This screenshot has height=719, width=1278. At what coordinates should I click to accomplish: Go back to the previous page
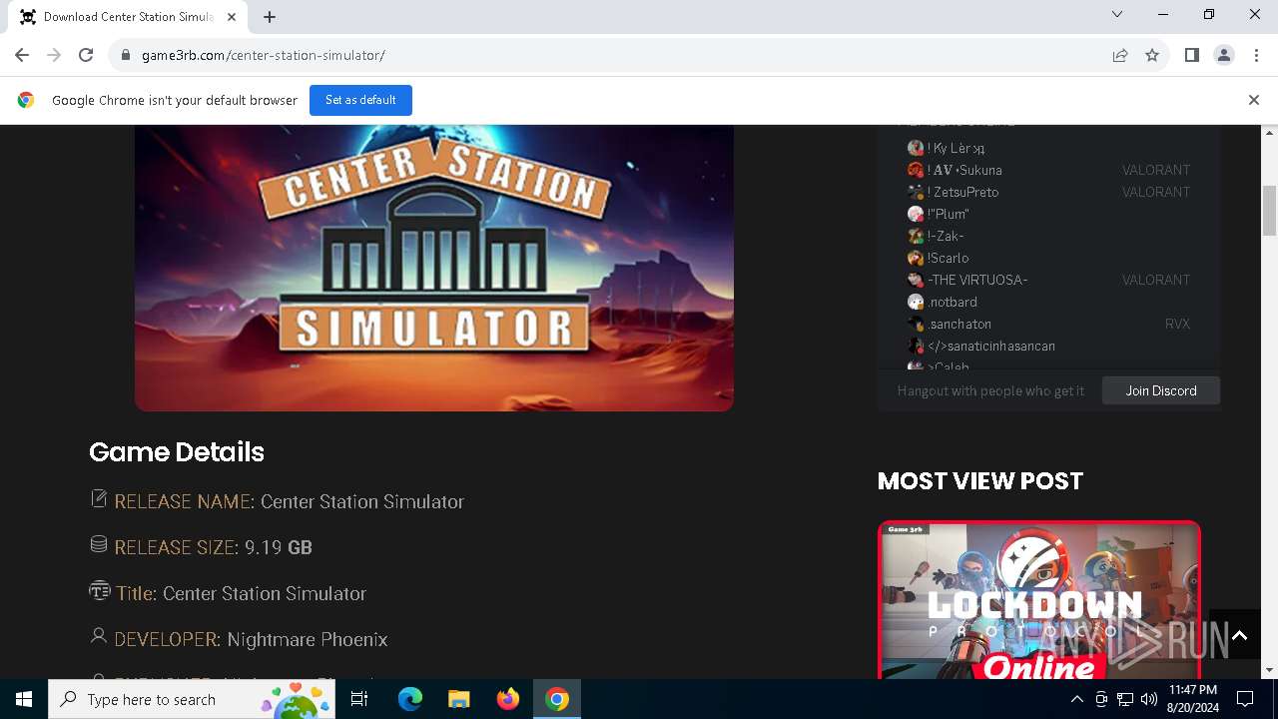pyautogui.click(x=22, y=55)
